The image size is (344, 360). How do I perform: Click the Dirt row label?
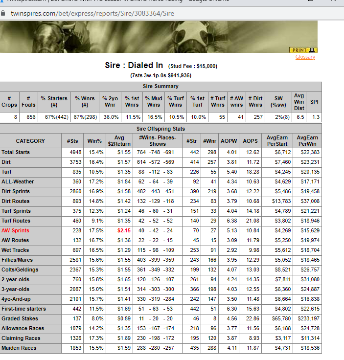point(6,162)
